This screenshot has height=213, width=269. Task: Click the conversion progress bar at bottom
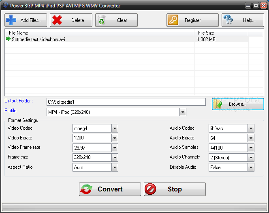(x=134, y=207)
